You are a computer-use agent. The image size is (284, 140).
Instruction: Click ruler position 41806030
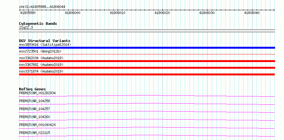(207, 13)
